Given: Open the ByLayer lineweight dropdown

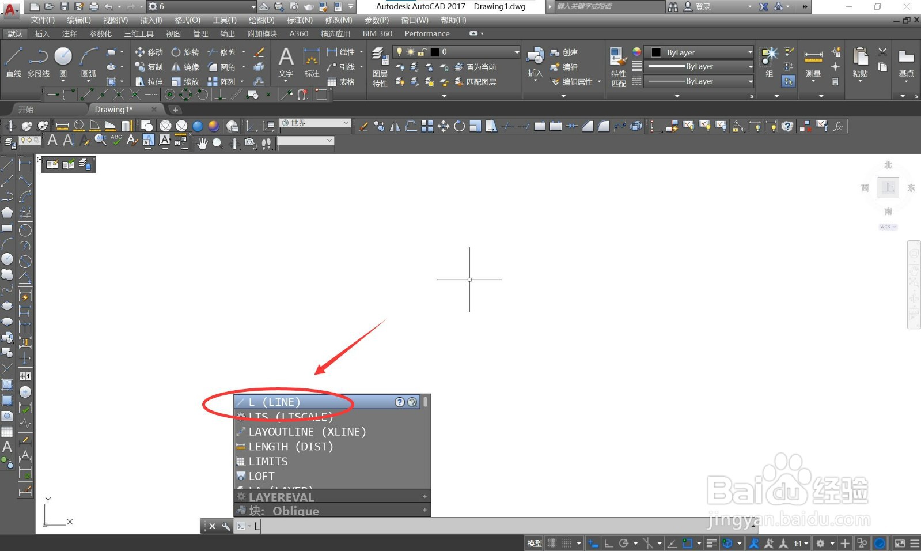Looking at the screenshot, I should (699, 66).
